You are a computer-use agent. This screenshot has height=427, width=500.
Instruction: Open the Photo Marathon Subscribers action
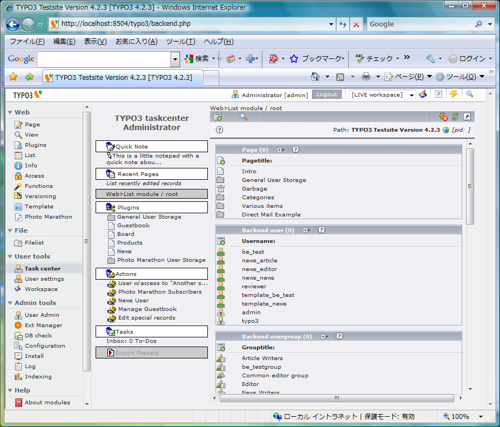[160, 292]
